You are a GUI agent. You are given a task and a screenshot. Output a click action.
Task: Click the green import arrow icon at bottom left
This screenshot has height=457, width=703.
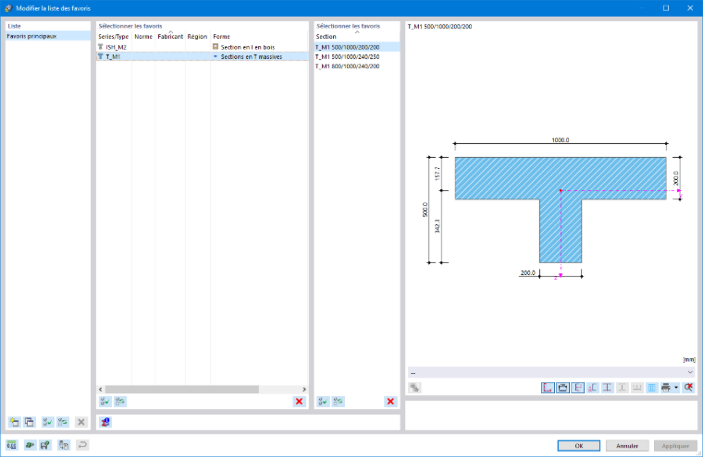[30, 445]
